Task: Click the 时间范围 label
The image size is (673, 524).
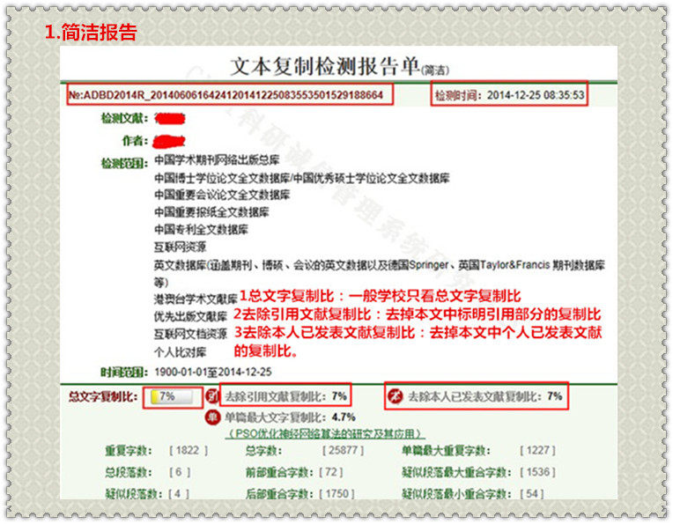Action: click(x=124, y=372)
